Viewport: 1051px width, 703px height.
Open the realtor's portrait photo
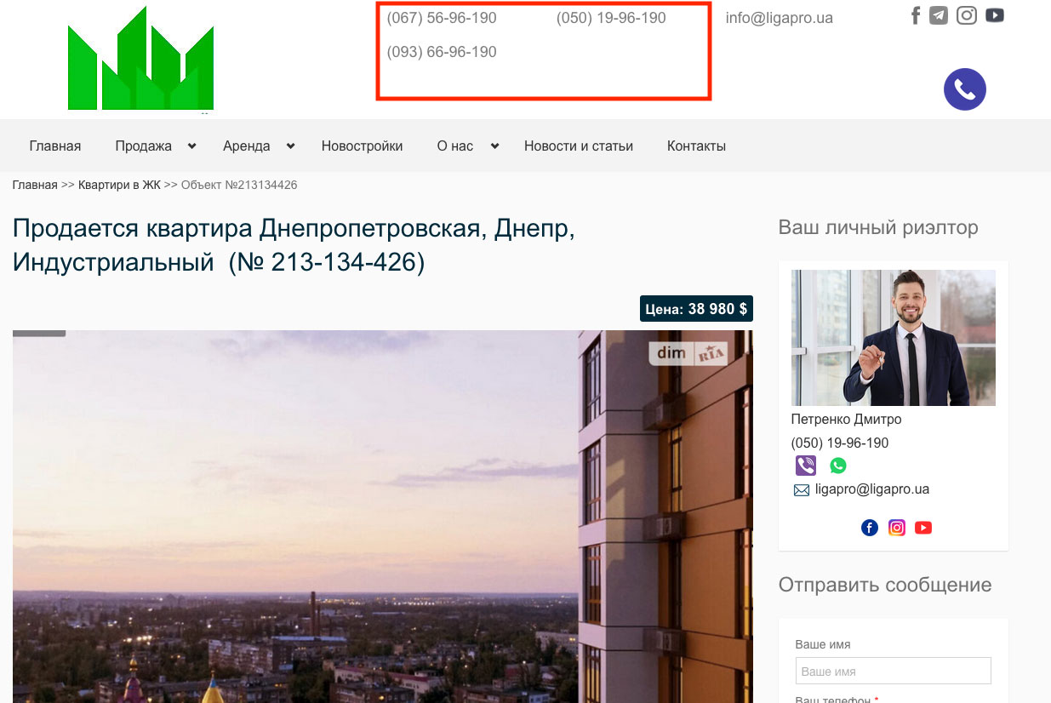click(894, 338)
